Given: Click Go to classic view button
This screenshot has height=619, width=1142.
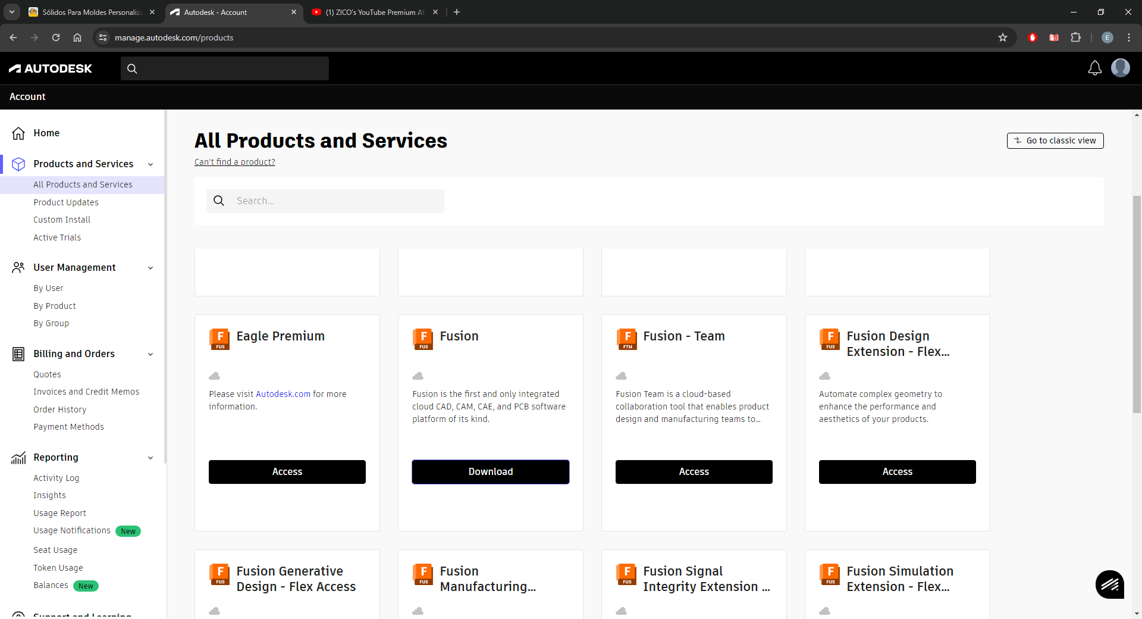Looking at the screenshot, I should (1055, 140).
